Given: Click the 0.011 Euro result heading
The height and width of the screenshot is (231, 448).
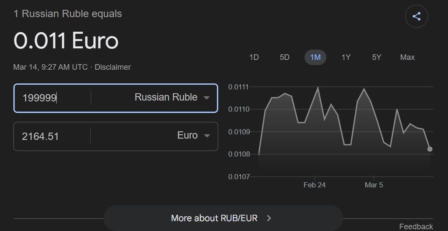Looking at the screenshot, I should tap(66, 41).
